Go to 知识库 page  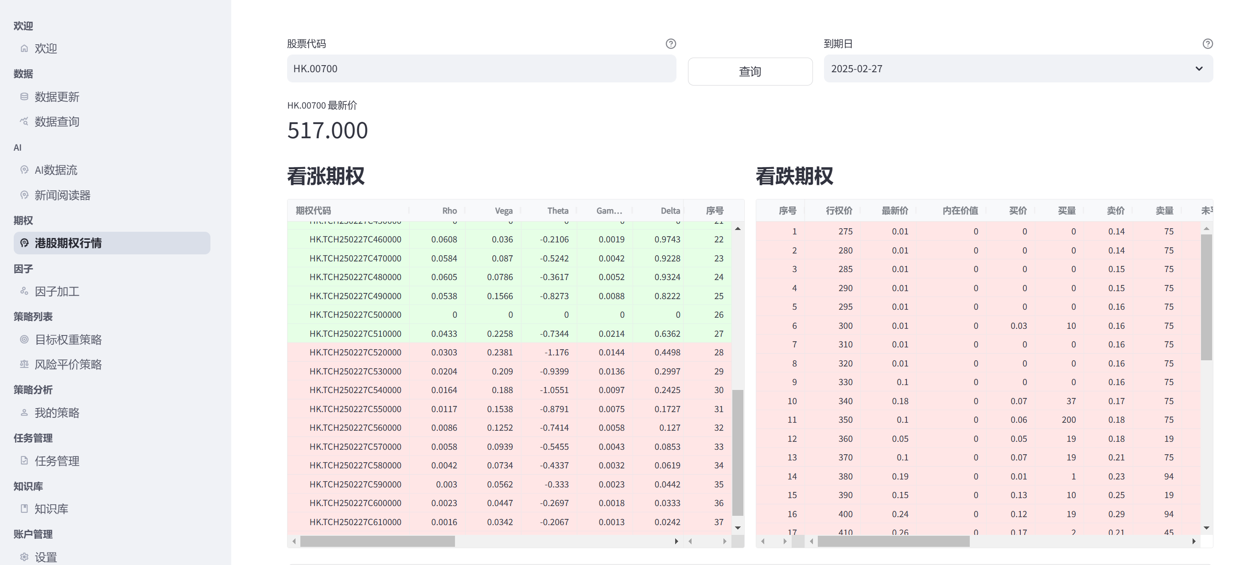[x=51, y=509]
